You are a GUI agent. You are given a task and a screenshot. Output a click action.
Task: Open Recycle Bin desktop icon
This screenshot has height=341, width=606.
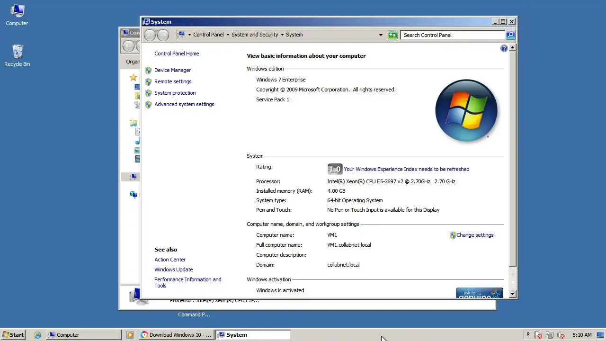(17, 56)
